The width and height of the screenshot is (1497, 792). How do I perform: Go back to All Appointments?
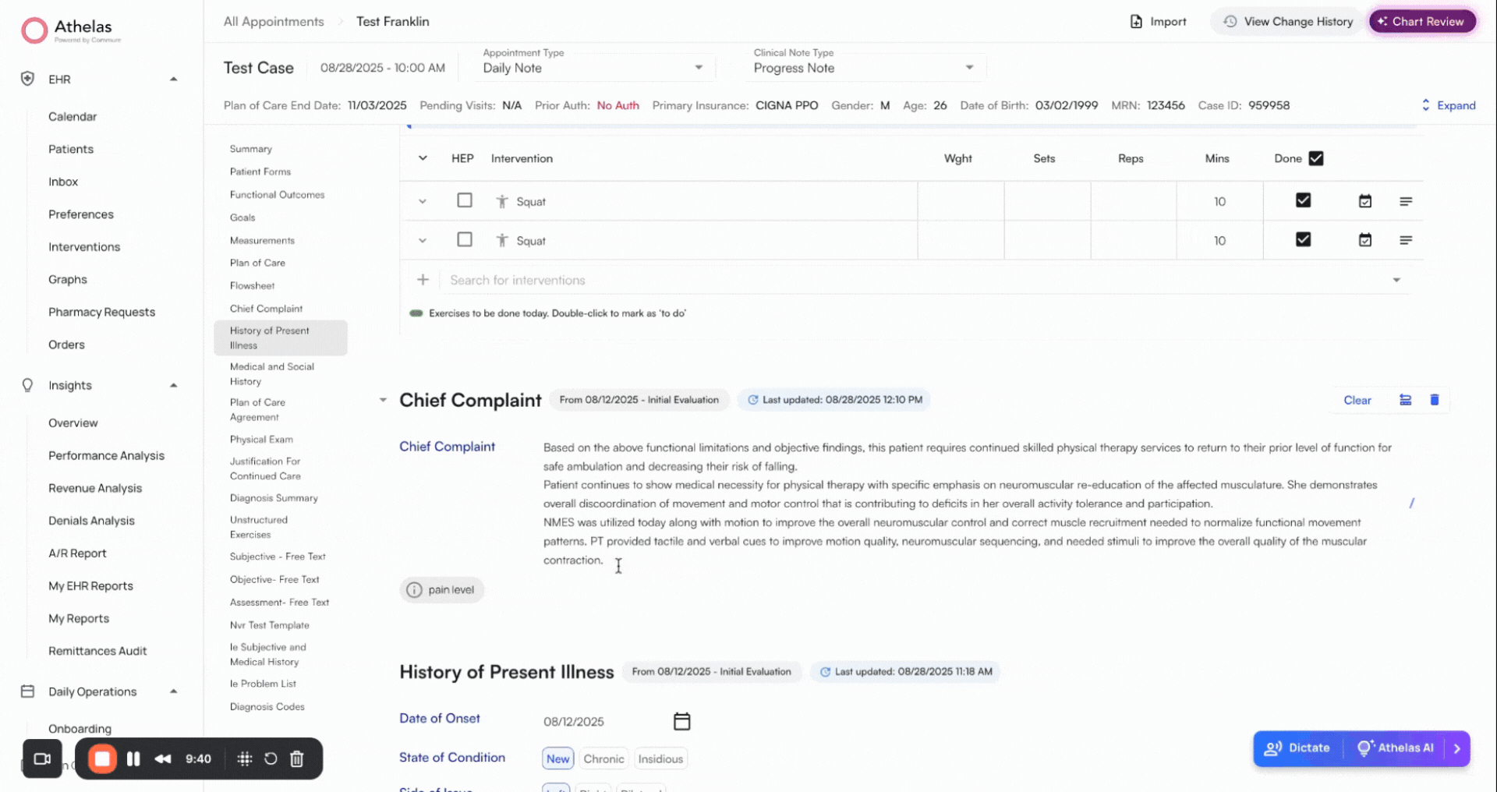(274, 22)
